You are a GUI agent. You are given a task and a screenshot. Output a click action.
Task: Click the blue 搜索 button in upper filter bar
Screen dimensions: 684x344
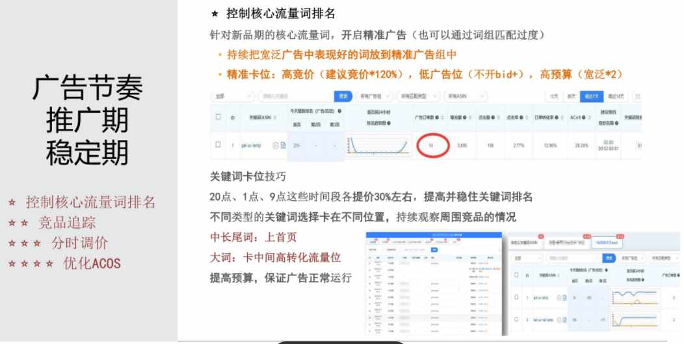click(343, 96)
